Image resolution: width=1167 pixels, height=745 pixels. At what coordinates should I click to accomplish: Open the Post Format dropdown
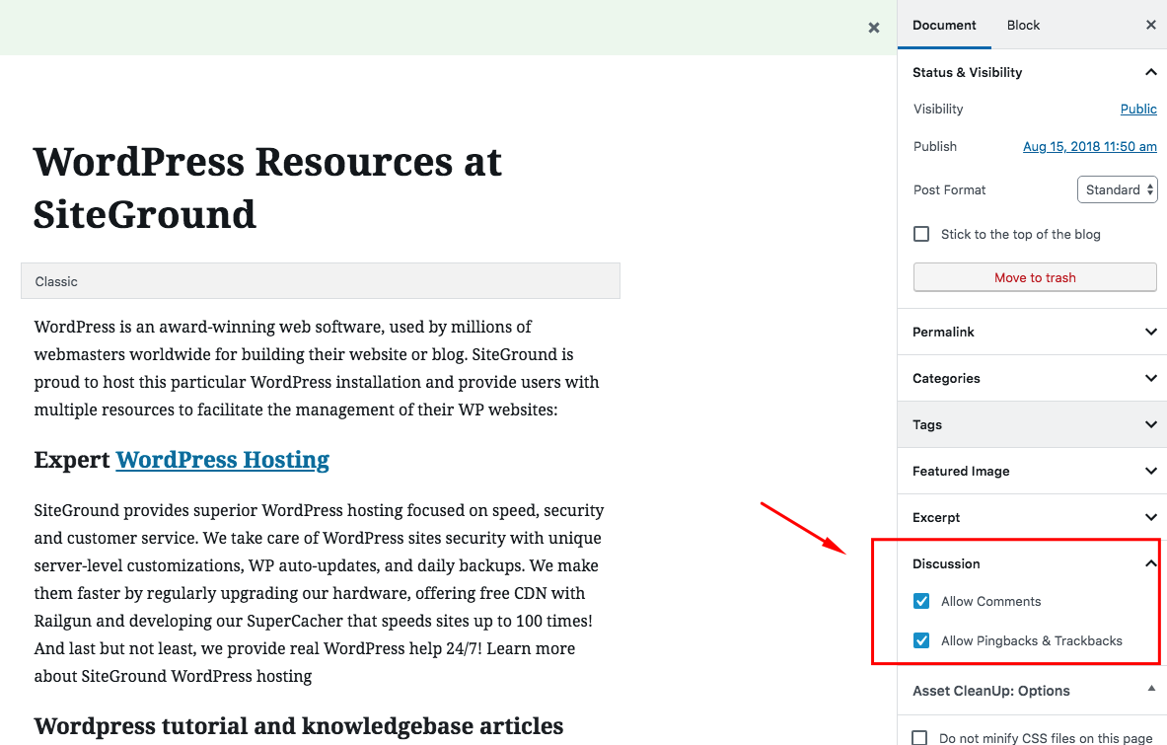pyautogui.click(x=1117, y=189)
